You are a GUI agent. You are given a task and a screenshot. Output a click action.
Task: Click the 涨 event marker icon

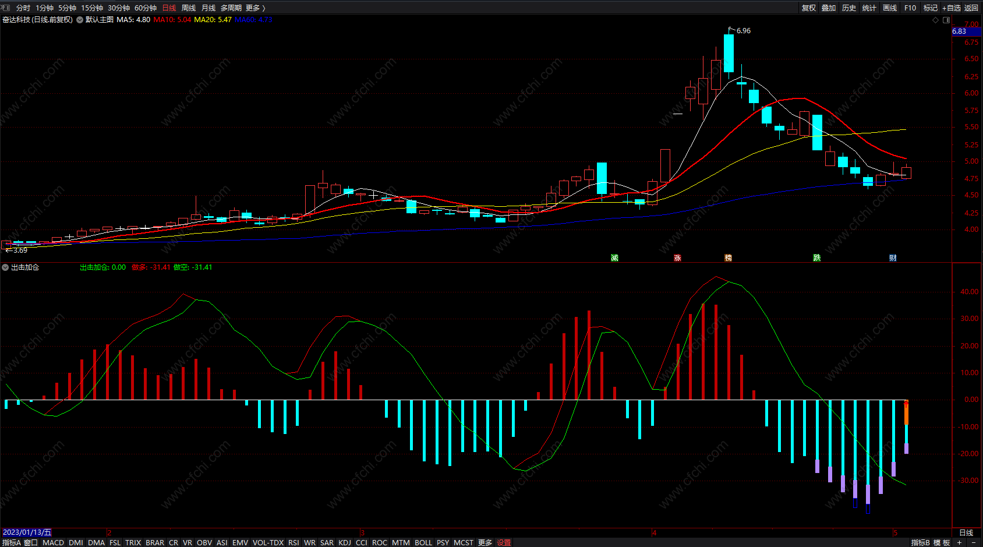tap(677, 257)
